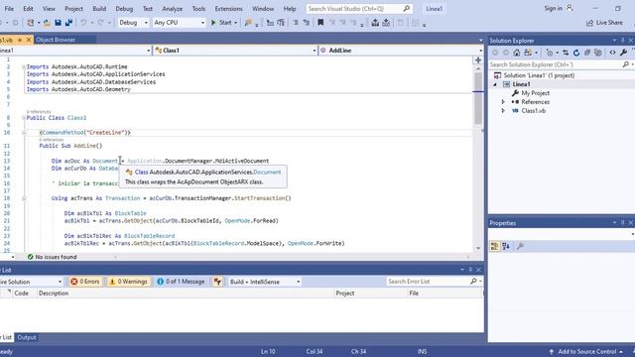Click the Redo arrow in the toolbar
Screen dimensions: 635x357
click(x=100, y=23)
